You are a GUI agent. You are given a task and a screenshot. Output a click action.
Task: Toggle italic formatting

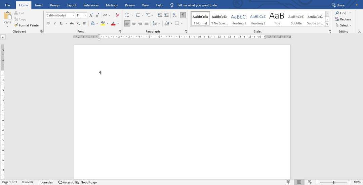(x=55, y=23)
